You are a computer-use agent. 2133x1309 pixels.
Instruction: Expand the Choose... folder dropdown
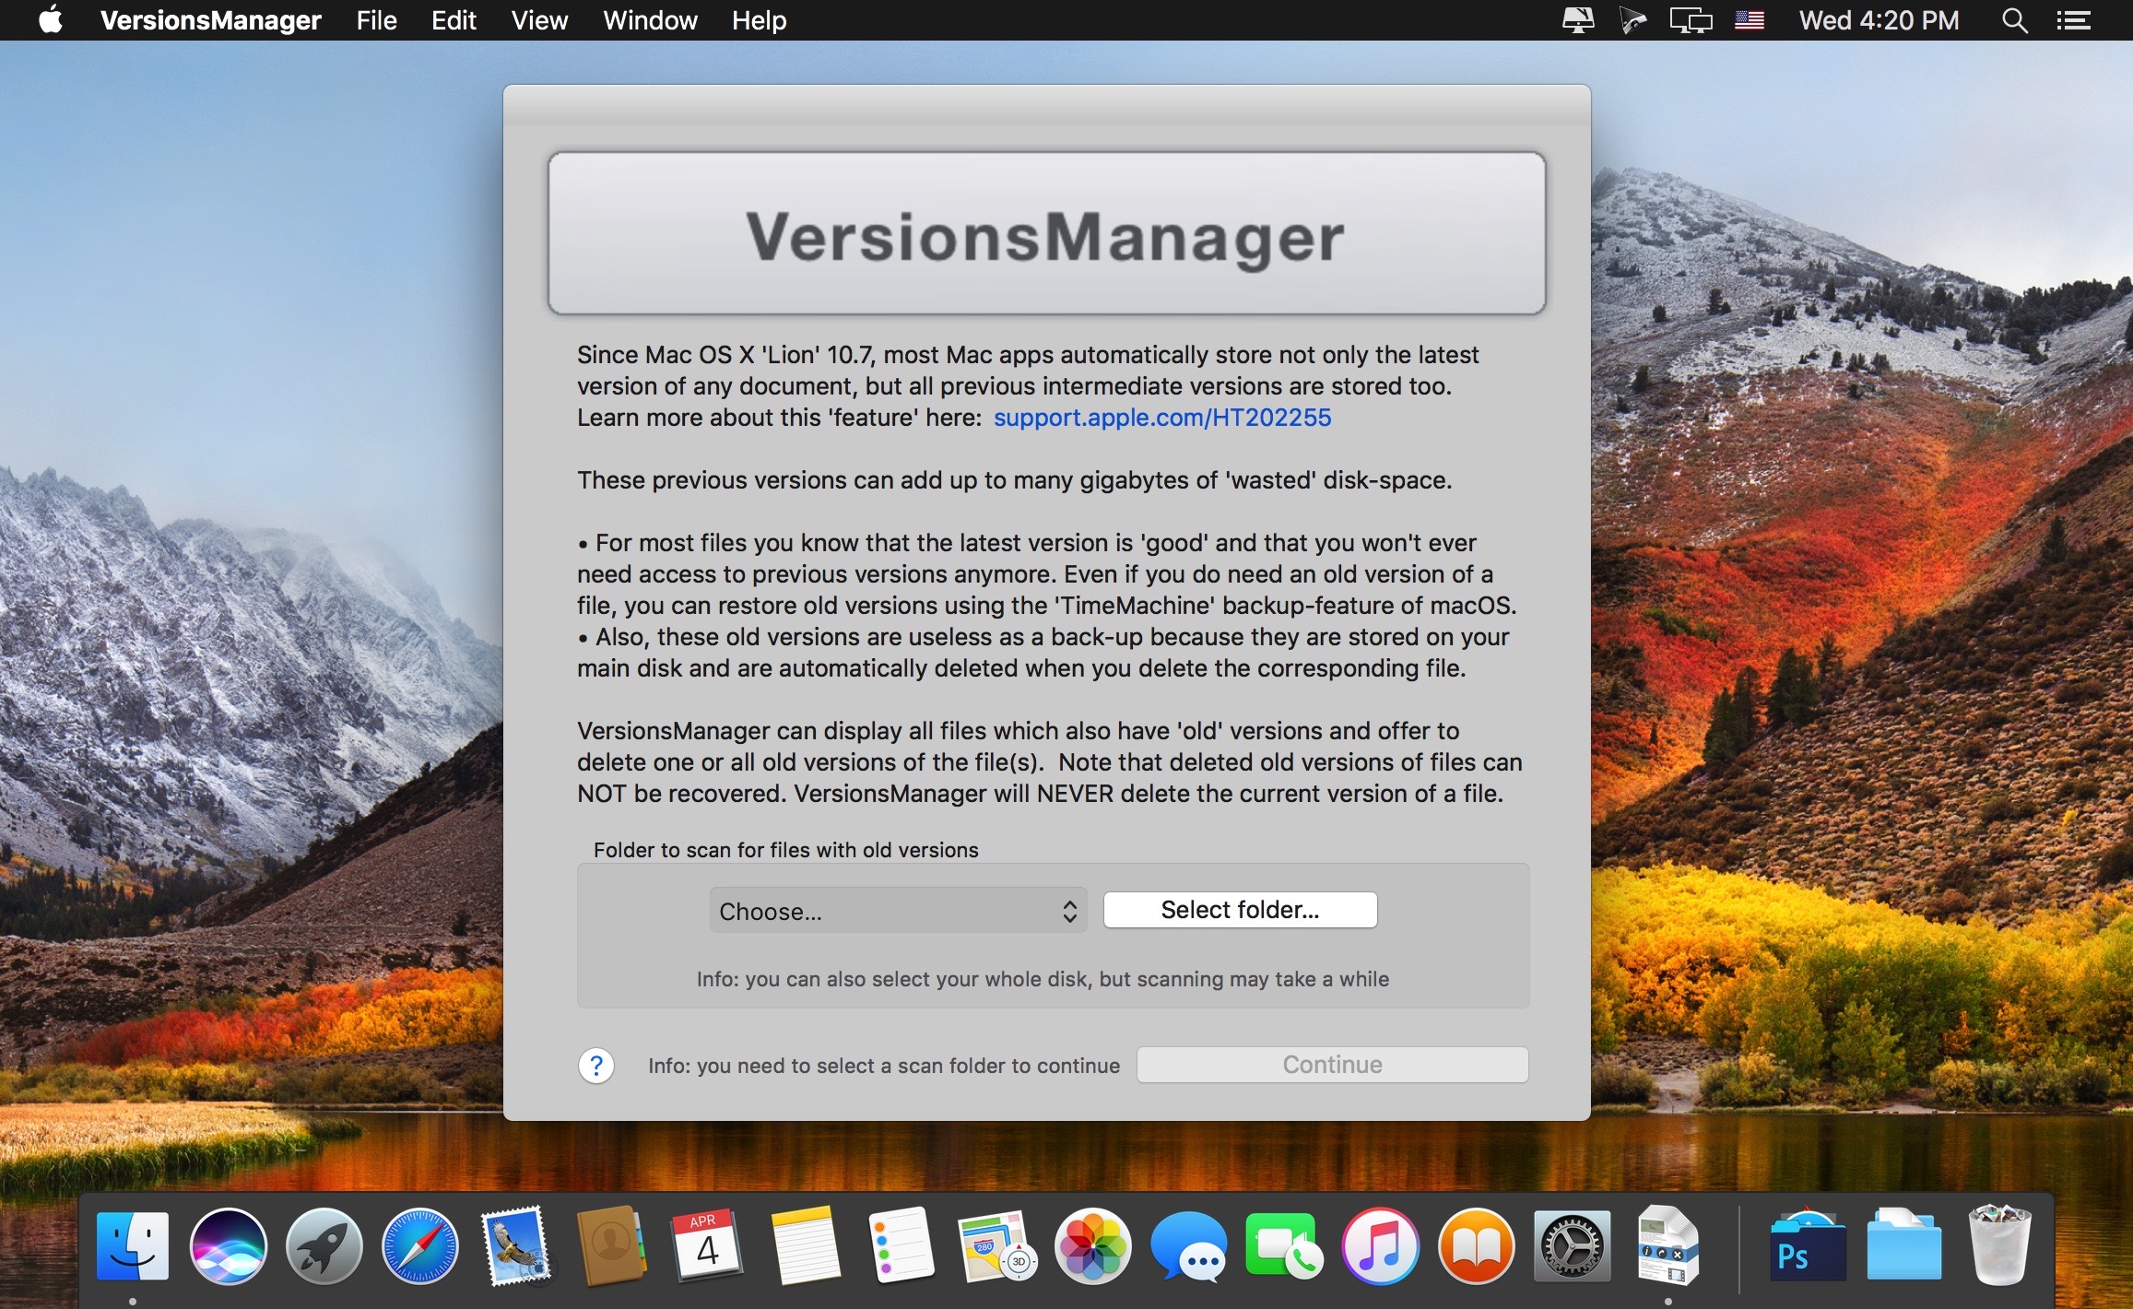pyautogui.click(x=898, y=911)
